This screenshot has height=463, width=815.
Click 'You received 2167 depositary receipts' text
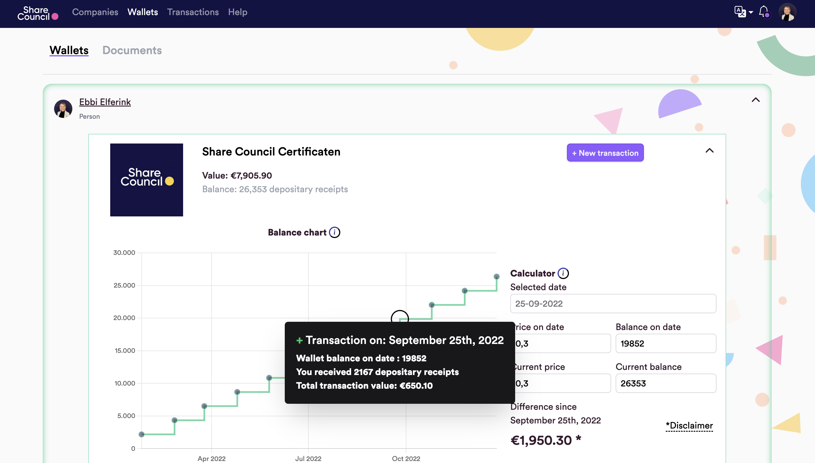coord(377,372)
